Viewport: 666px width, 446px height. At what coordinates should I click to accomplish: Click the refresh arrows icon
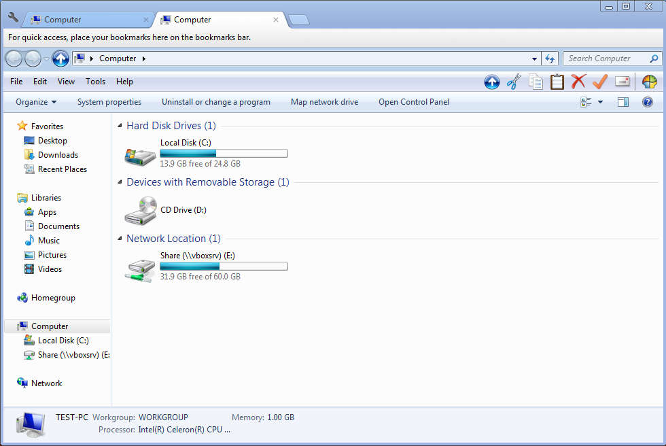550,58
